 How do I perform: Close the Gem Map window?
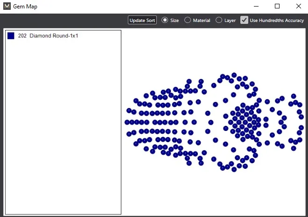point(298,7)
